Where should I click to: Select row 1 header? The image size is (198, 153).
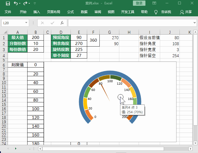click(4, 38)
